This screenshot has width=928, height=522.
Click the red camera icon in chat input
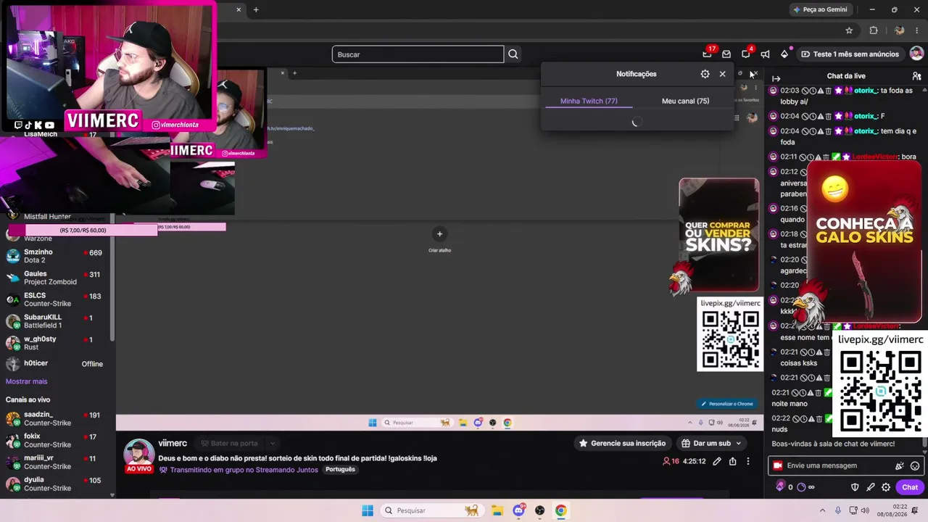(777, 465)
